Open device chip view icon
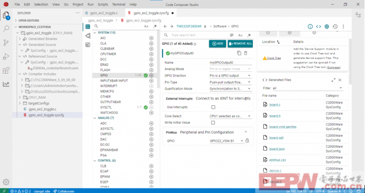The image size is (365, 193). point(327,27)
